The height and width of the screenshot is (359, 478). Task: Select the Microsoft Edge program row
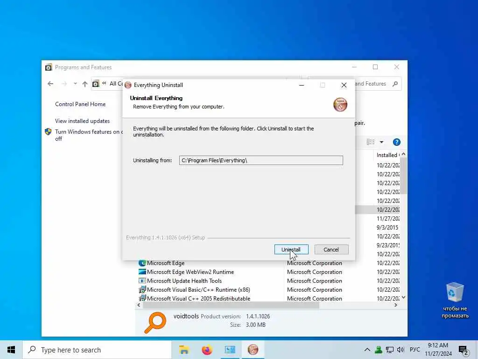[x=268, y=263]
